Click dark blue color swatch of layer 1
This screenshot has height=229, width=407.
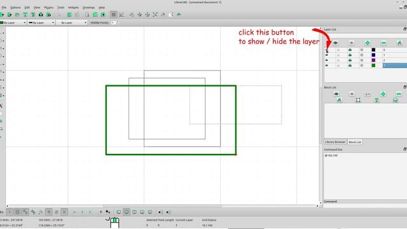click(x=373, y=55)
